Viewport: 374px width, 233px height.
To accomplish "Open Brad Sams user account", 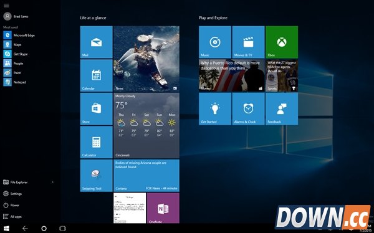I will [16, 16].
